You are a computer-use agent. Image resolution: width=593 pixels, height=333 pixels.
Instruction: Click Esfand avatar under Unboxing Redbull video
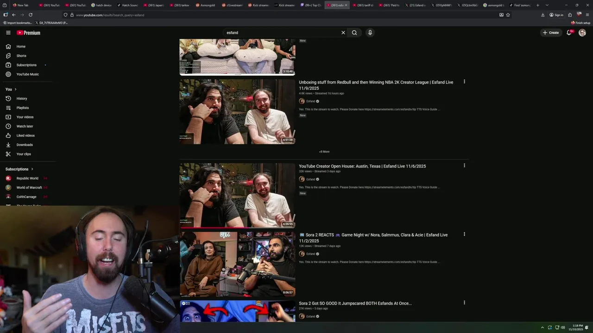tap(302, 101)
